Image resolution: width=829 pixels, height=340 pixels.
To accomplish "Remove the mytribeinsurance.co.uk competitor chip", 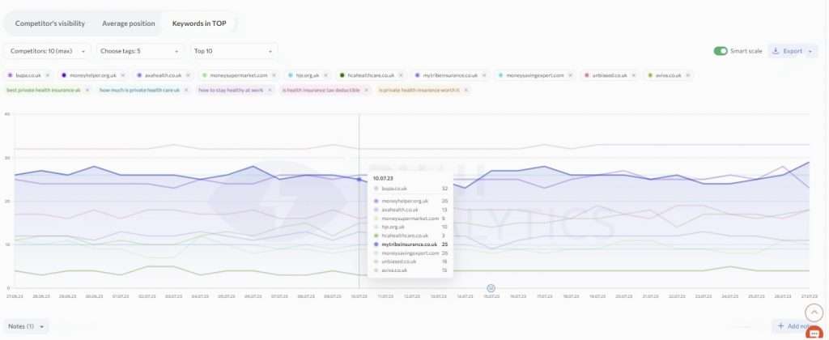I will (x=484, y=75).
